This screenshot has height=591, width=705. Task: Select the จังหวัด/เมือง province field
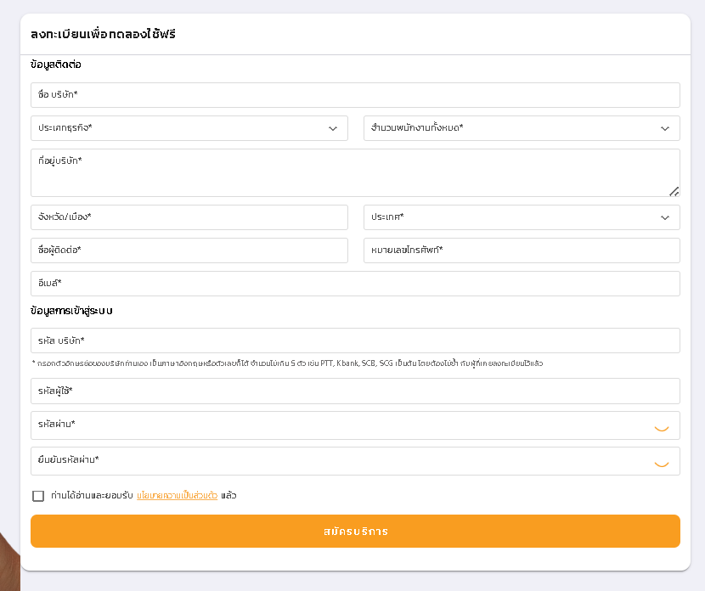(x=189, y=217)
